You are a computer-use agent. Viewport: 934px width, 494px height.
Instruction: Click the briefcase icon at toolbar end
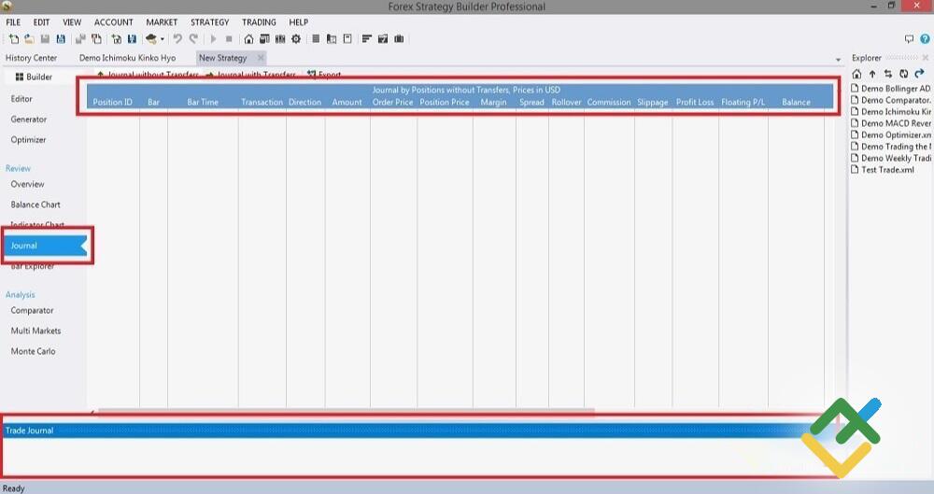[399, 38]
